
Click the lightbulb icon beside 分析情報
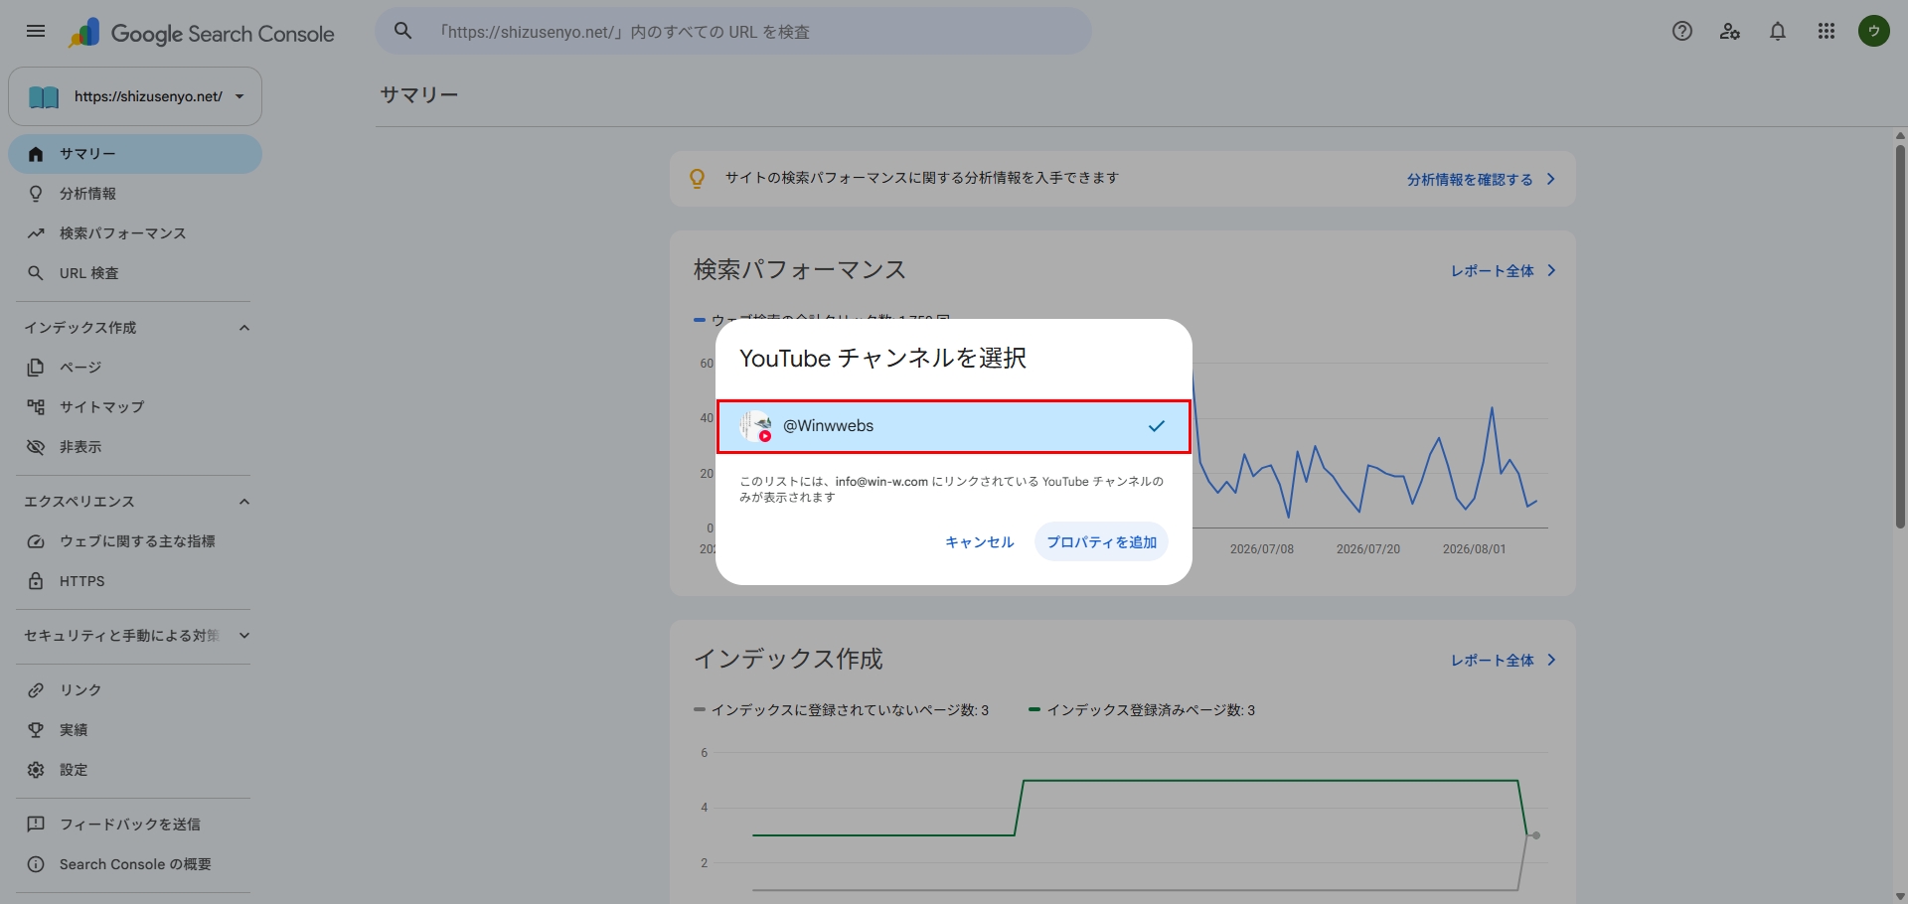click(x=36, y=194)
